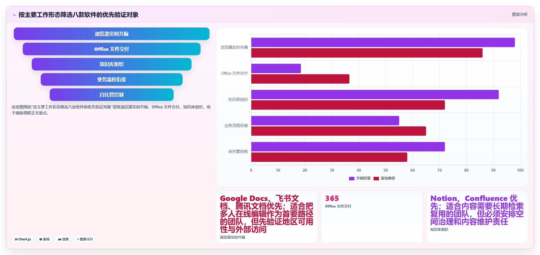The width and height of the screenshot is (540, 255).
Task: Select the Office 文件交付 funnel bar
Action: coord(112,49)
